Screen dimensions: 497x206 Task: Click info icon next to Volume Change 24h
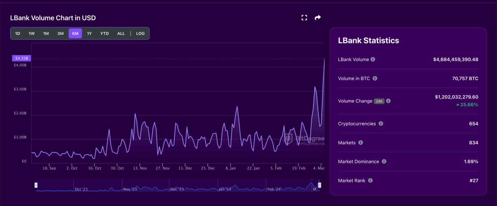[x=388, y=101]
